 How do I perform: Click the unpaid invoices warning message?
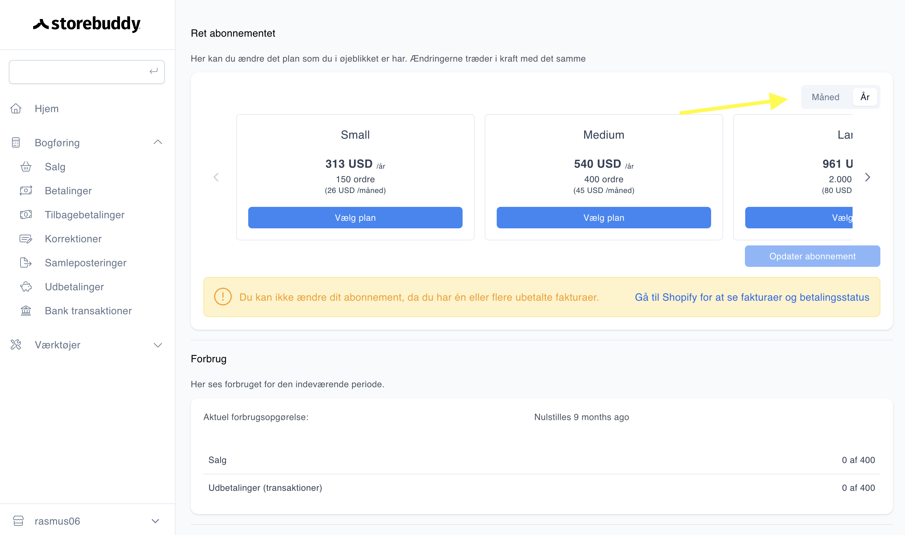(419, 297)
